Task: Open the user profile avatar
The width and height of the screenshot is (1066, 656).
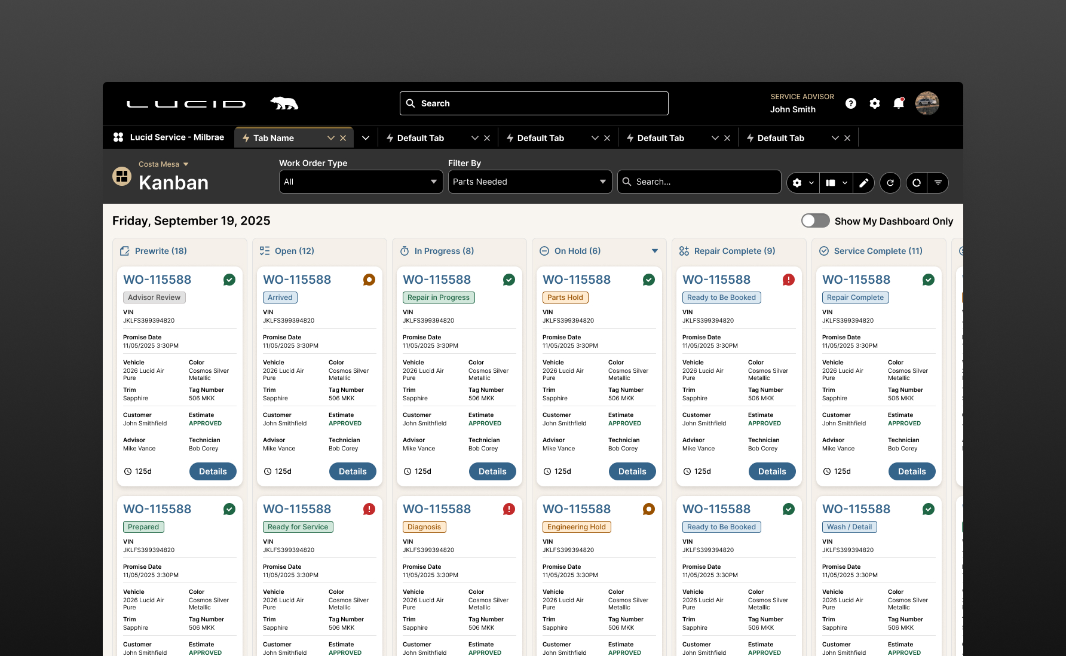Action: click(x=927, y=103)
